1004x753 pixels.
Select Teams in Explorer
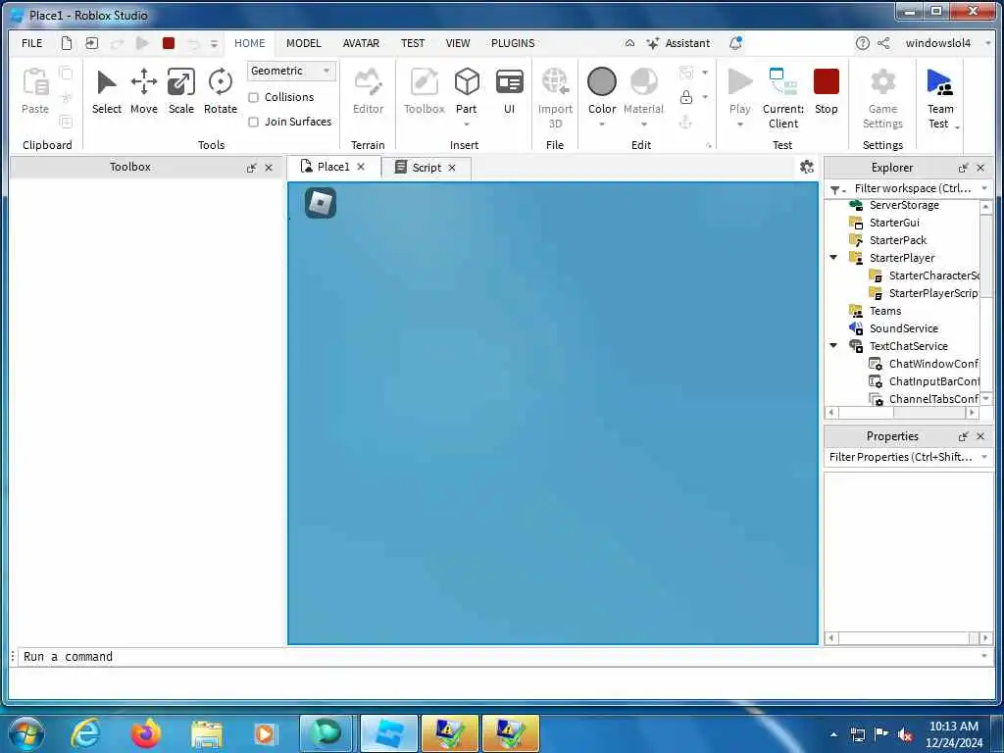point(885,311)
